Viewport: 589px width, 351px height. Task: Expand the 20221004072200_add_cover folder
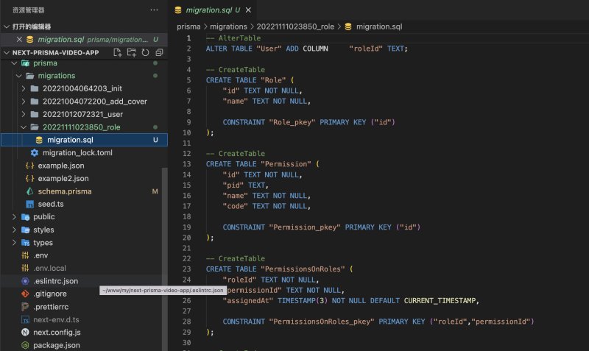tap(24, 102)
